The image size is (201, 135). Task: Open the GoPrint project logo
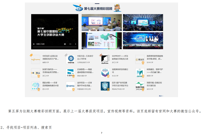click(105, 59)
